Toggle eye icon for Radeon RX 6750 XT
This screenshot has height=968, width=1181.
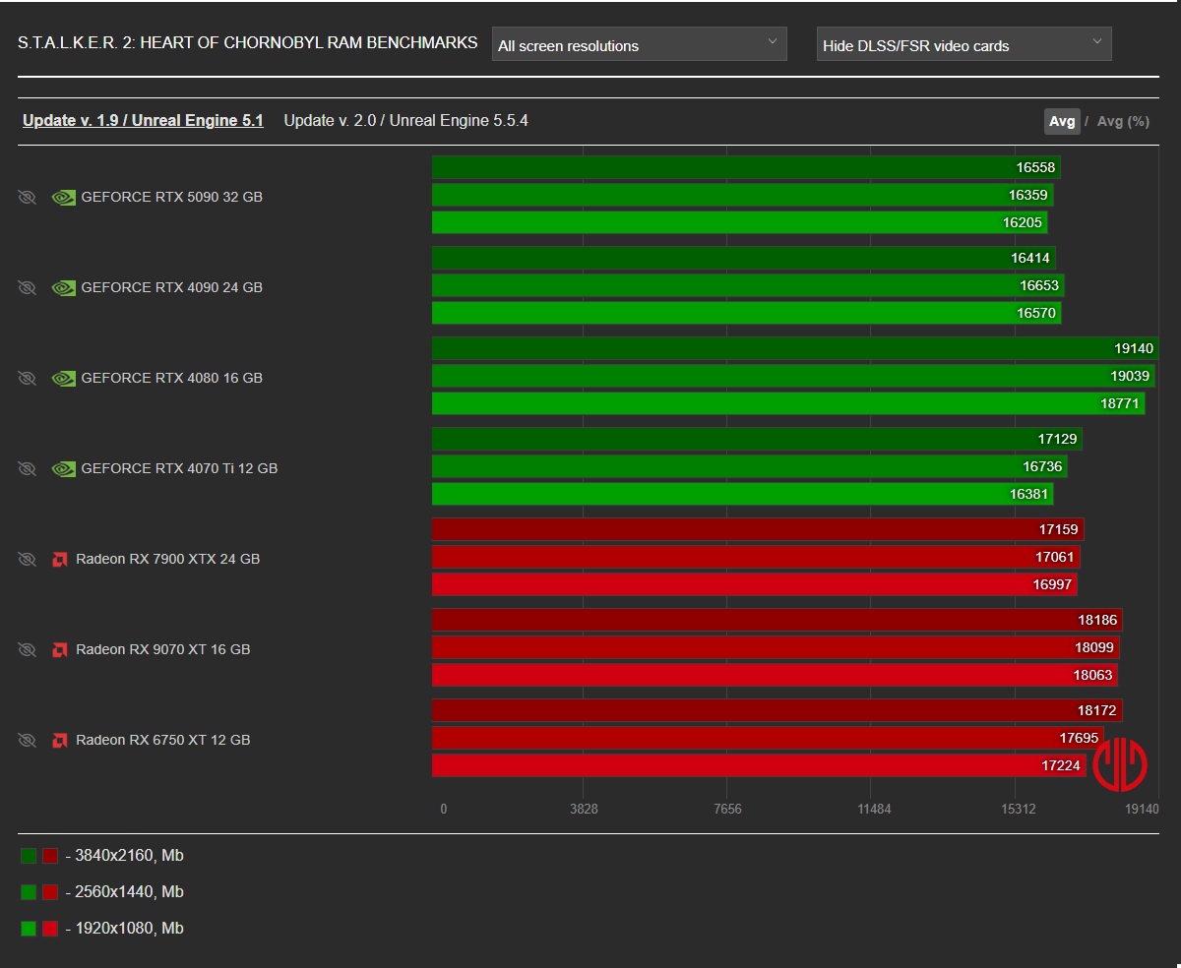tap(27, 740)
